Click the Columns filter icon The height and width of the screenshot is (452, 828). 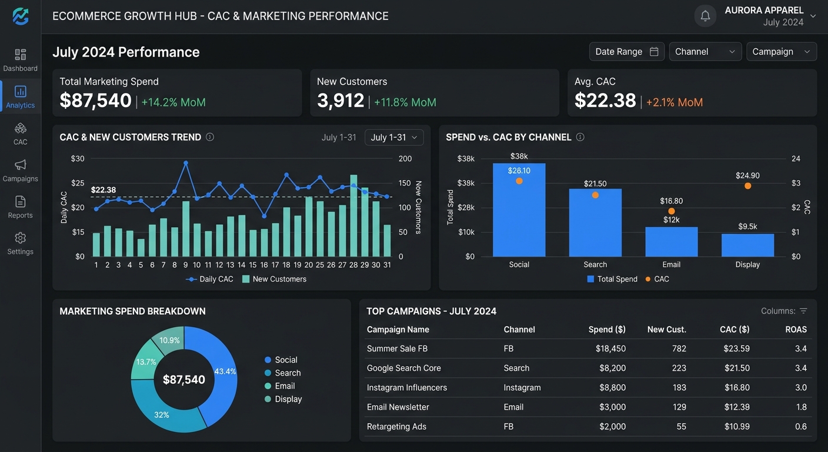[x=803, y=311]
